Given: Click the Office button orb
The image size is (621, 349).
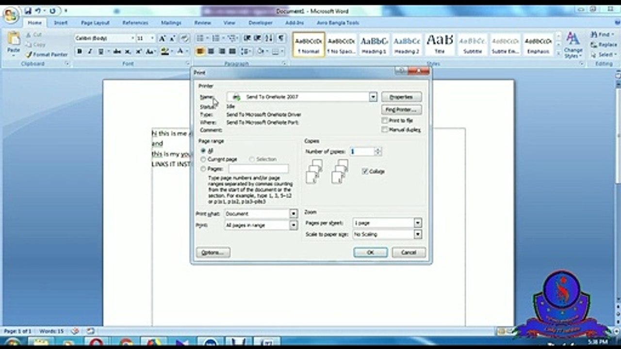Looking at the screenshot, I should [x=10, y=15].
